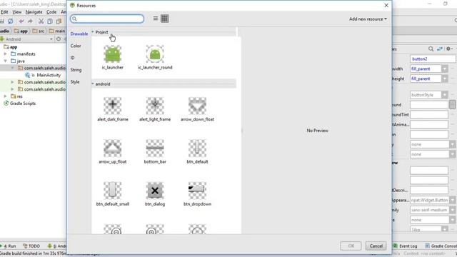
Task: Open the Drawable resource tab
Action: tap(79, 34)
